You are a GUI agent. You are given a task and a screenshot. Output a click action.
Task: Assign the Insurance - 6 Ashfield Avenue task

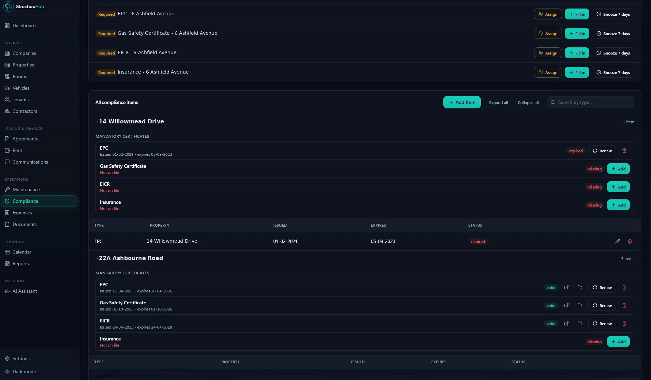coord(548,72)
